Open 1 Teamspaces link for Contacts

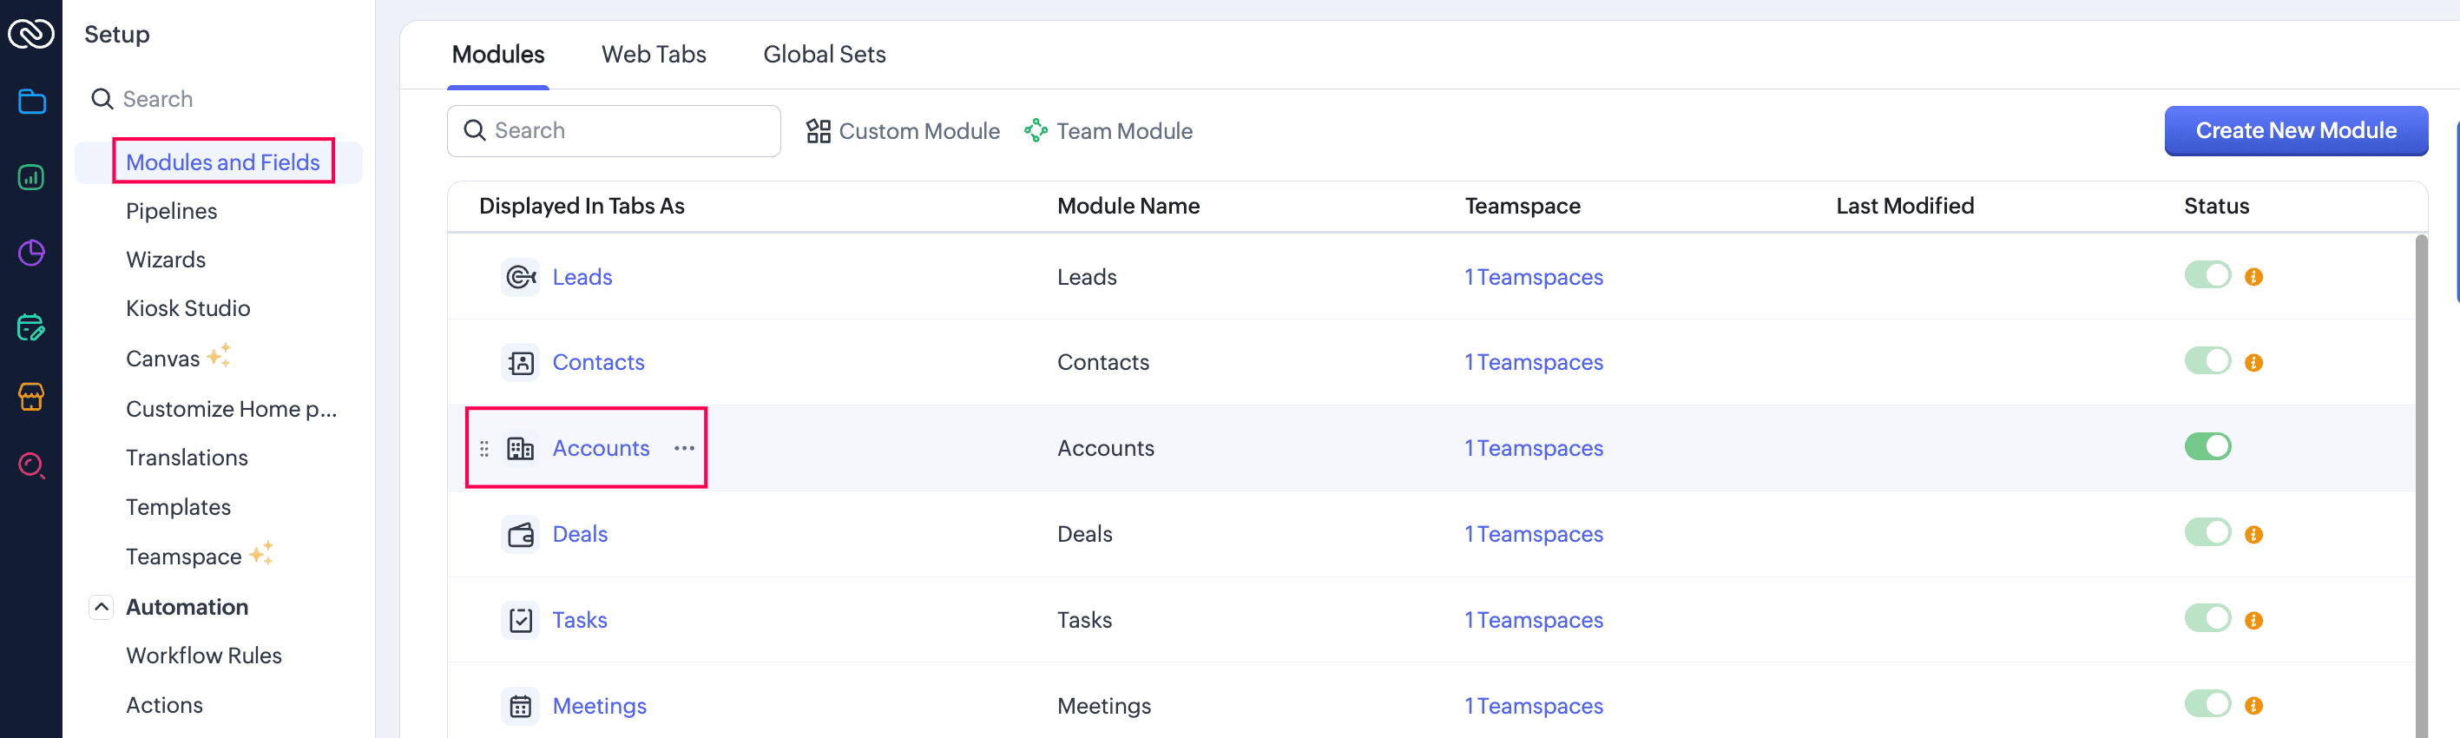(x=1534, y=362)
